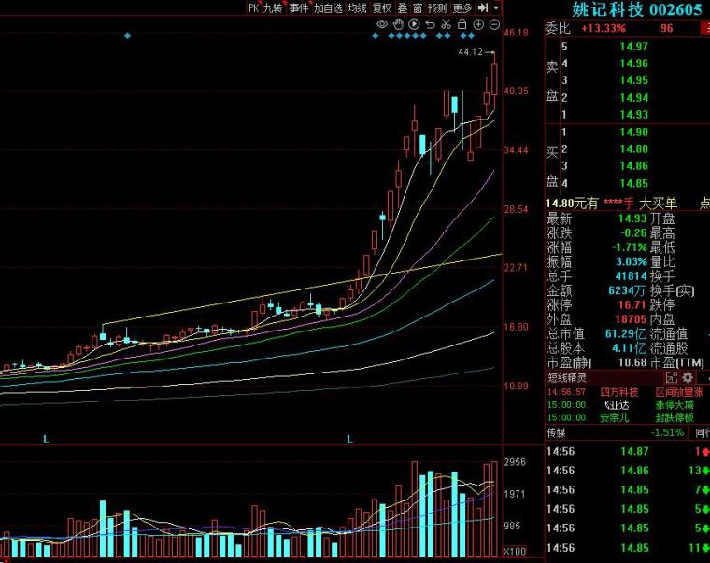Open the PK comparison tool

pos(253,7)
